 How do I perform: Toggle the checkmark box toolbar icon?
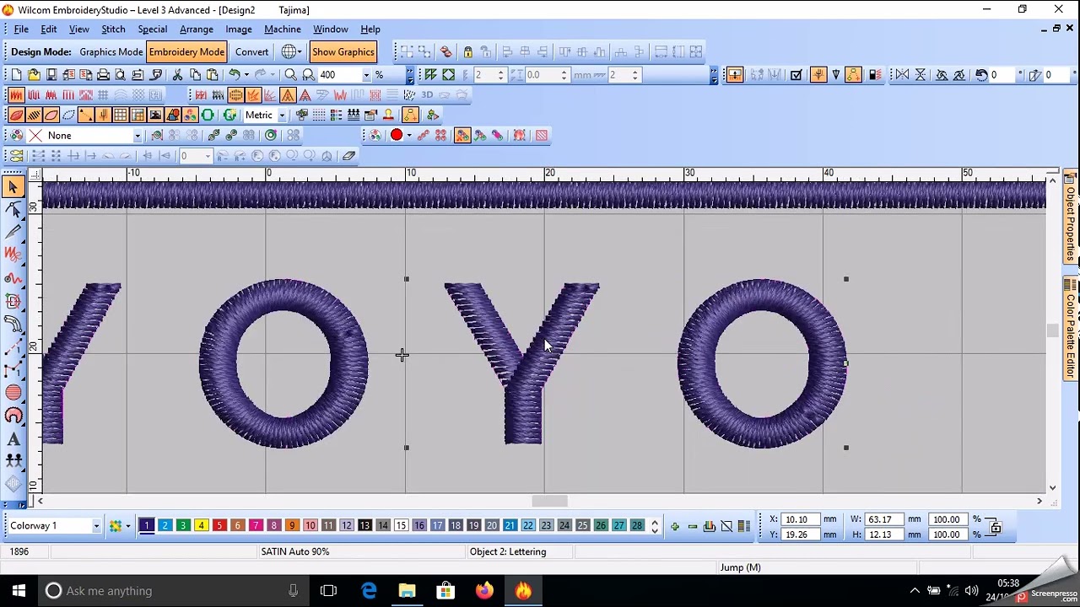coord(796,75)
